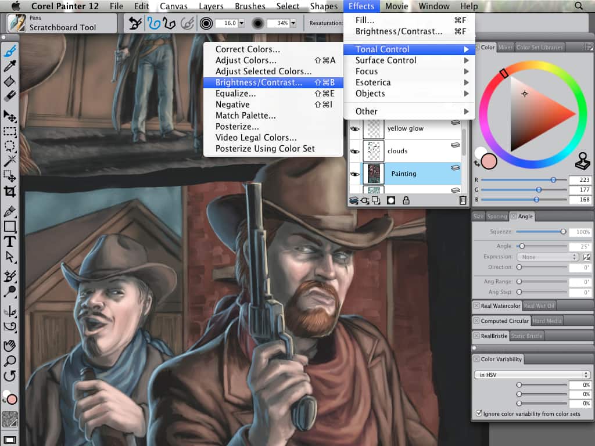Choose the Pen shape tool

pyautogui.click(x=10, y=211)
